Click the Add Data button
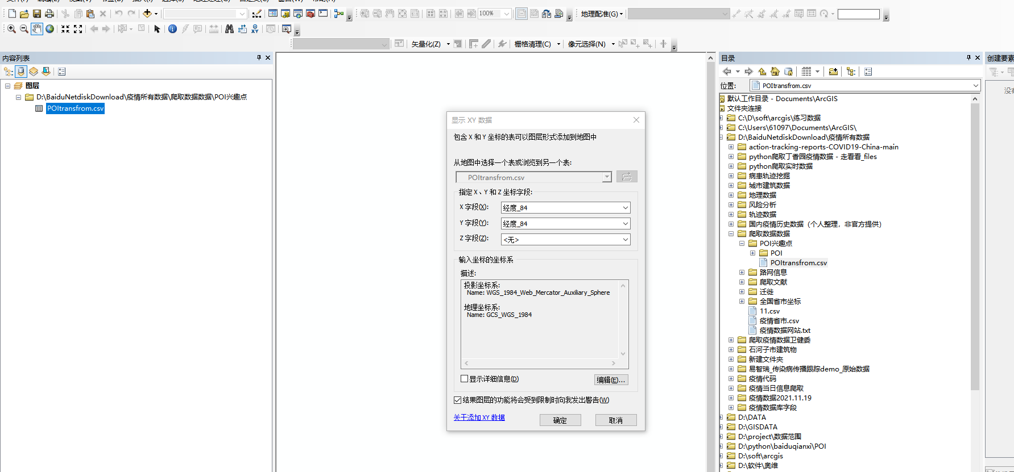 [147, 14]
